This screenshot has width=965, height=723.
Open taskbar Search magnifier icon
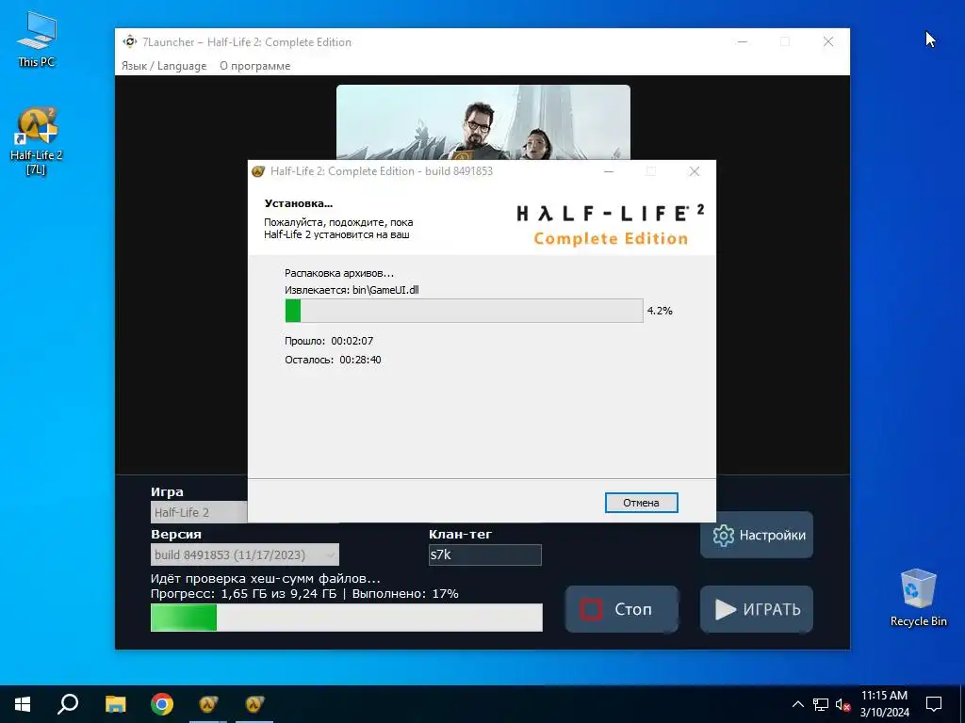click(68, 704)
